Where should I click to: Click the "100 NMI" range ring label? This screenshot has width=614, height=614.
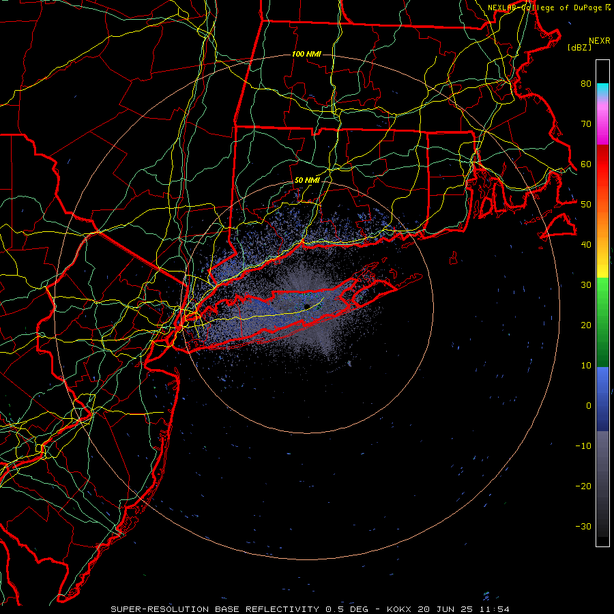(306, 54)
